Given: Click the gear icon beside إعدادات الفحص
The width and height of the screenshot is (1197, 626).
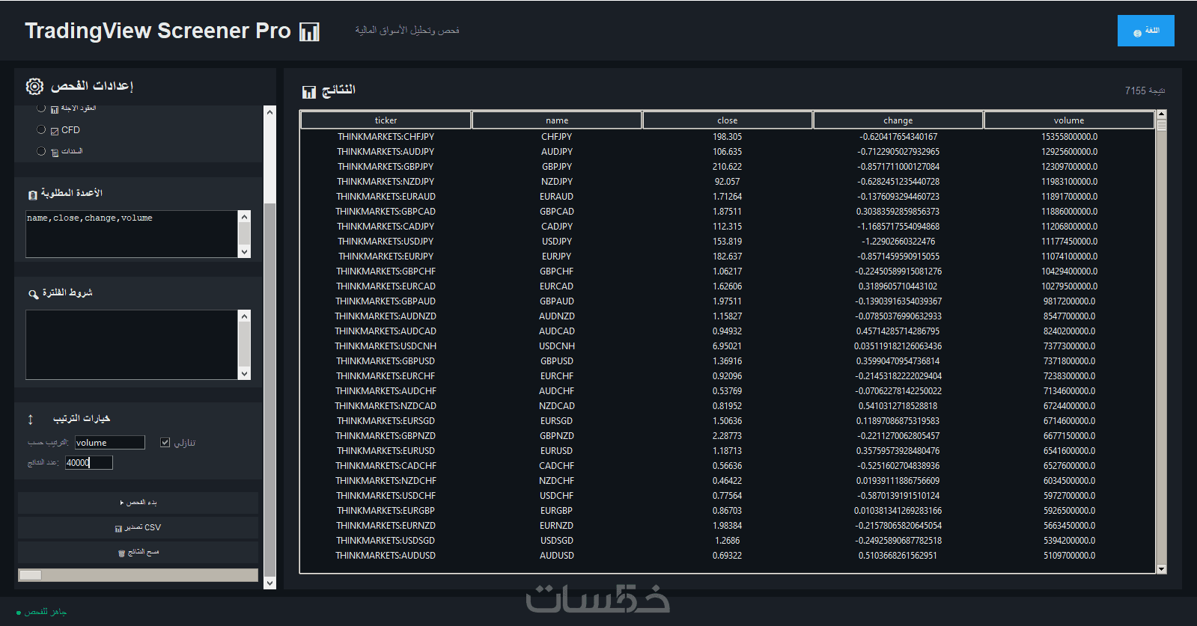Looking at the screenshot, I should [34, 86].
